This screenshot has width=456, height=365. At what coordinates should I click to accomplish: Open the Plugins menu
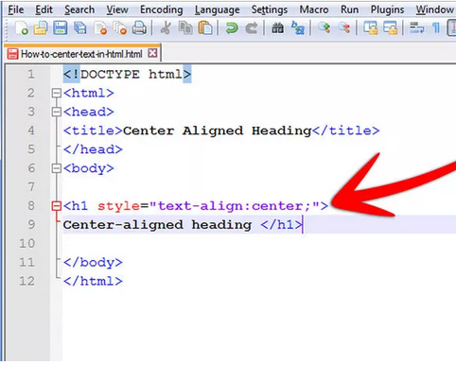[387, 9]
